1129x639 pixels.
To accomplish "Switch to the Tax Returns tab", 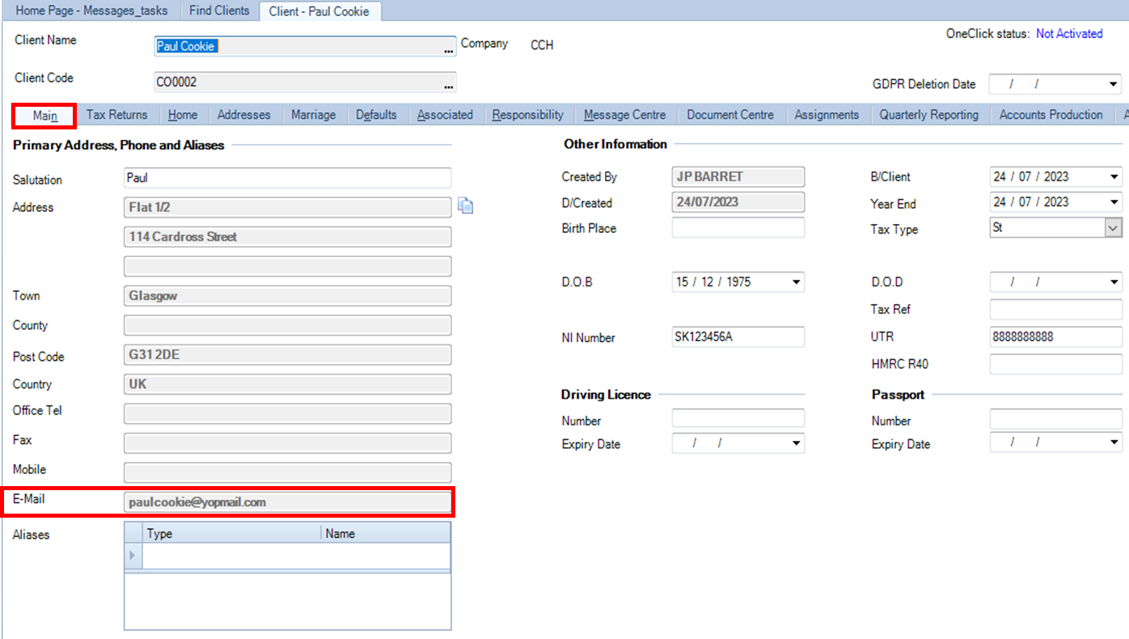I will [117, 115].
